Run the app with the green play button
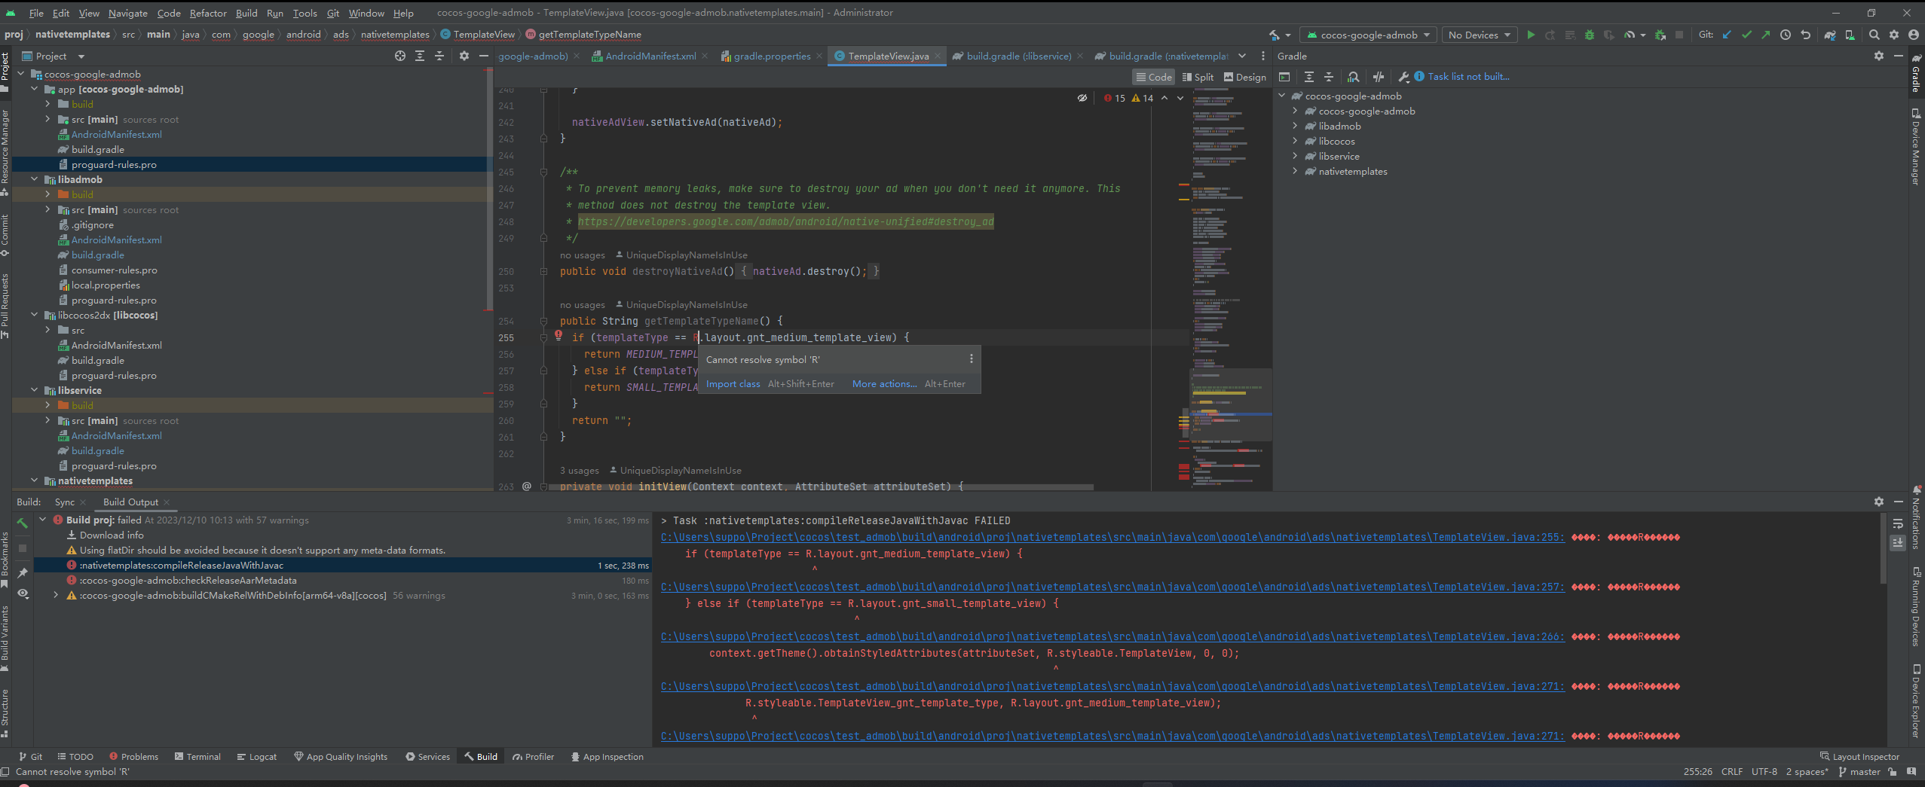Screen dimensions: 1925x787 point(1530,35)
